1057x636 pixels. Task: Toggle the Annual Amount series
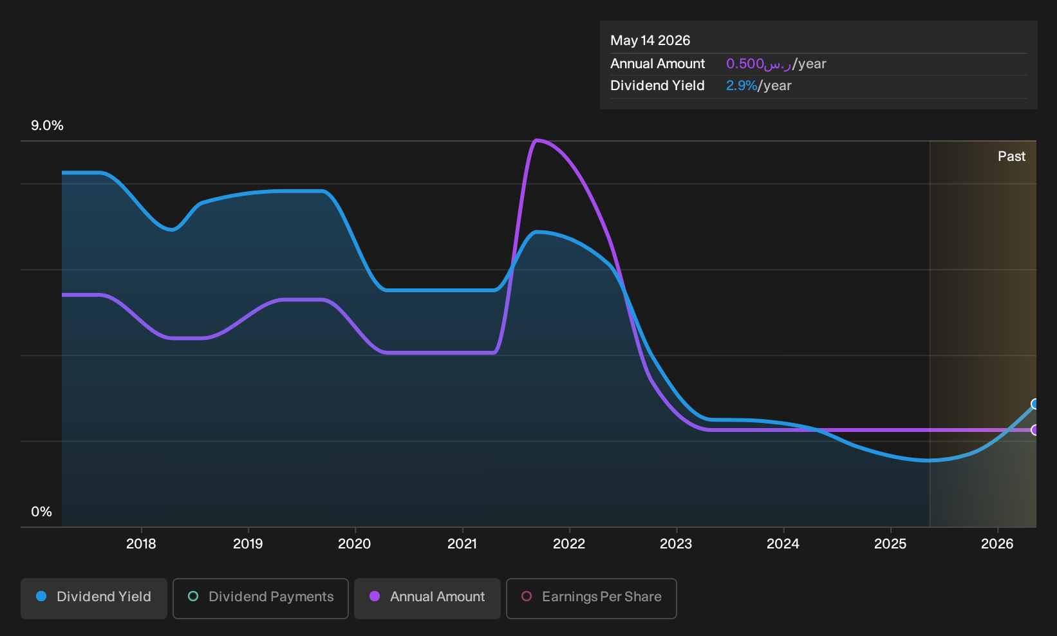point(427,599)
